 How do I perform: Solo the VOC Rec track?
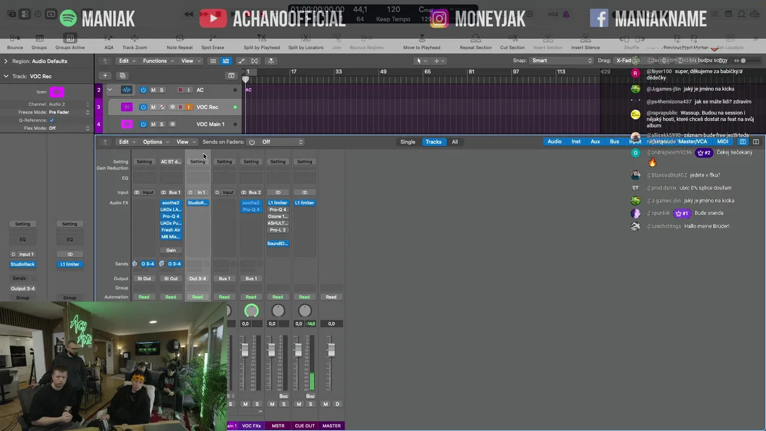pyautogui.click(x=161, y=107)
